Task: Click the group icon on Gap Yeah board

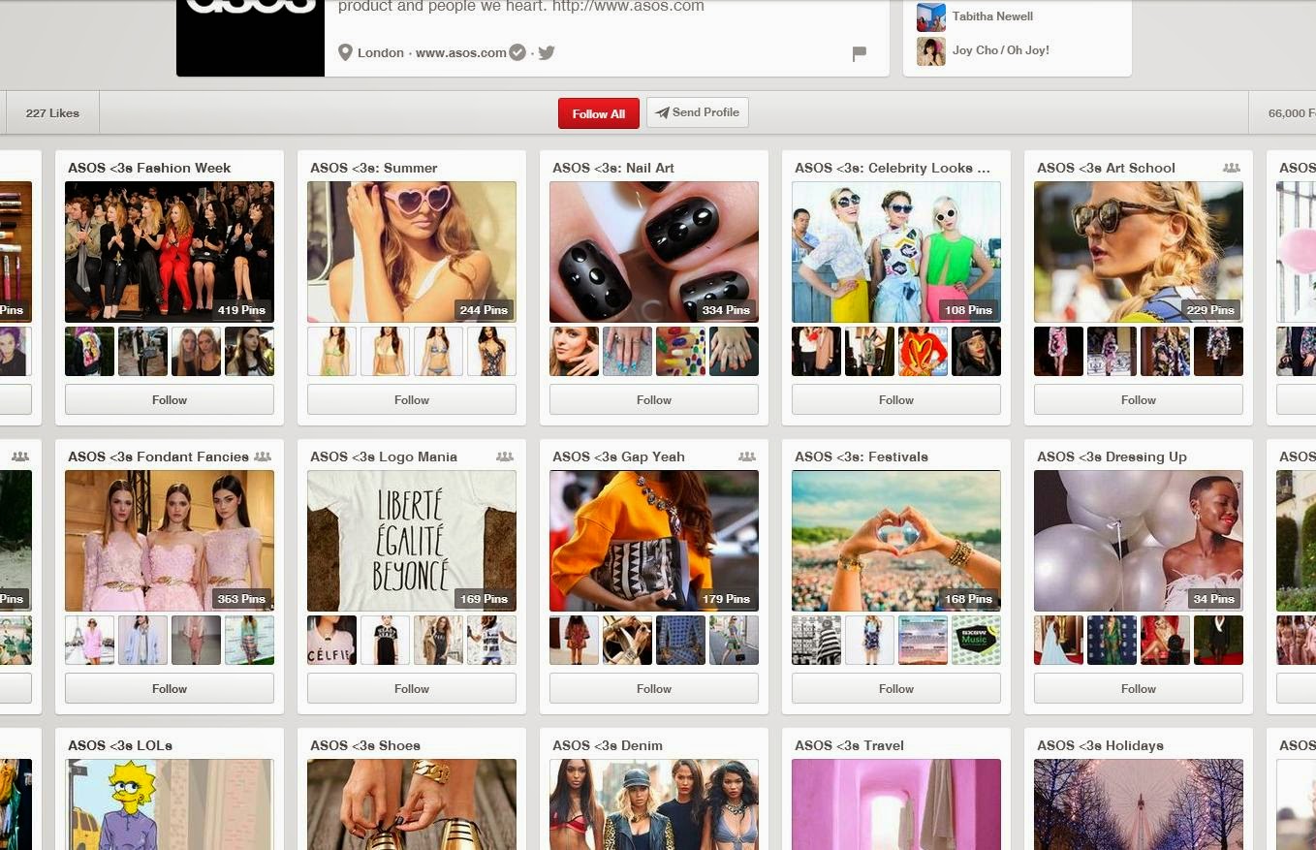Action: pos(746,456)
